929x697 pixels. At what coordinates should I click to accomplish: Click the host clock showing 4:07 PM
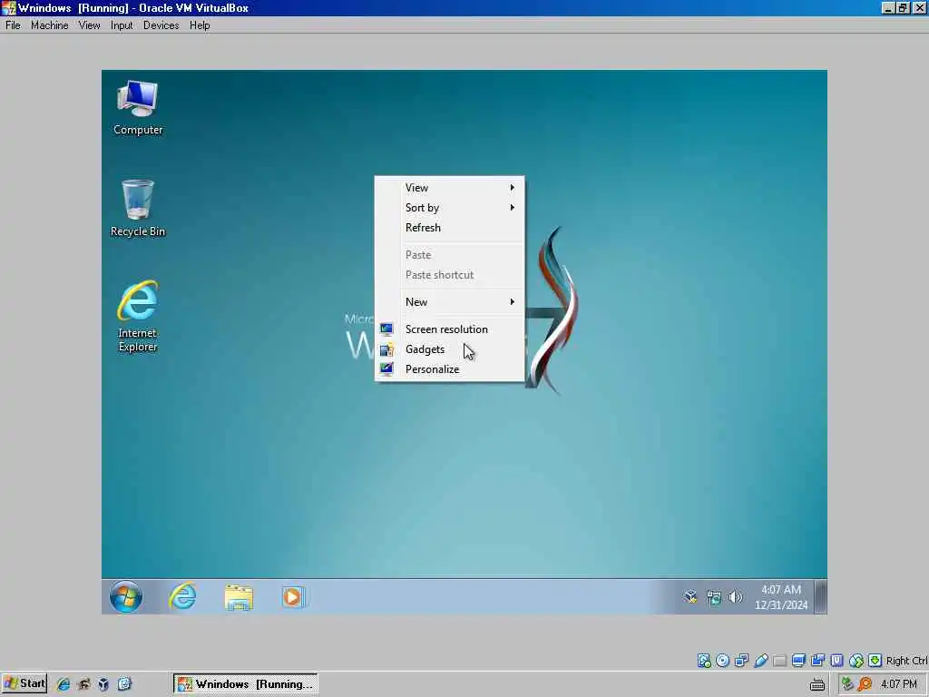click(x=899, y=684)
